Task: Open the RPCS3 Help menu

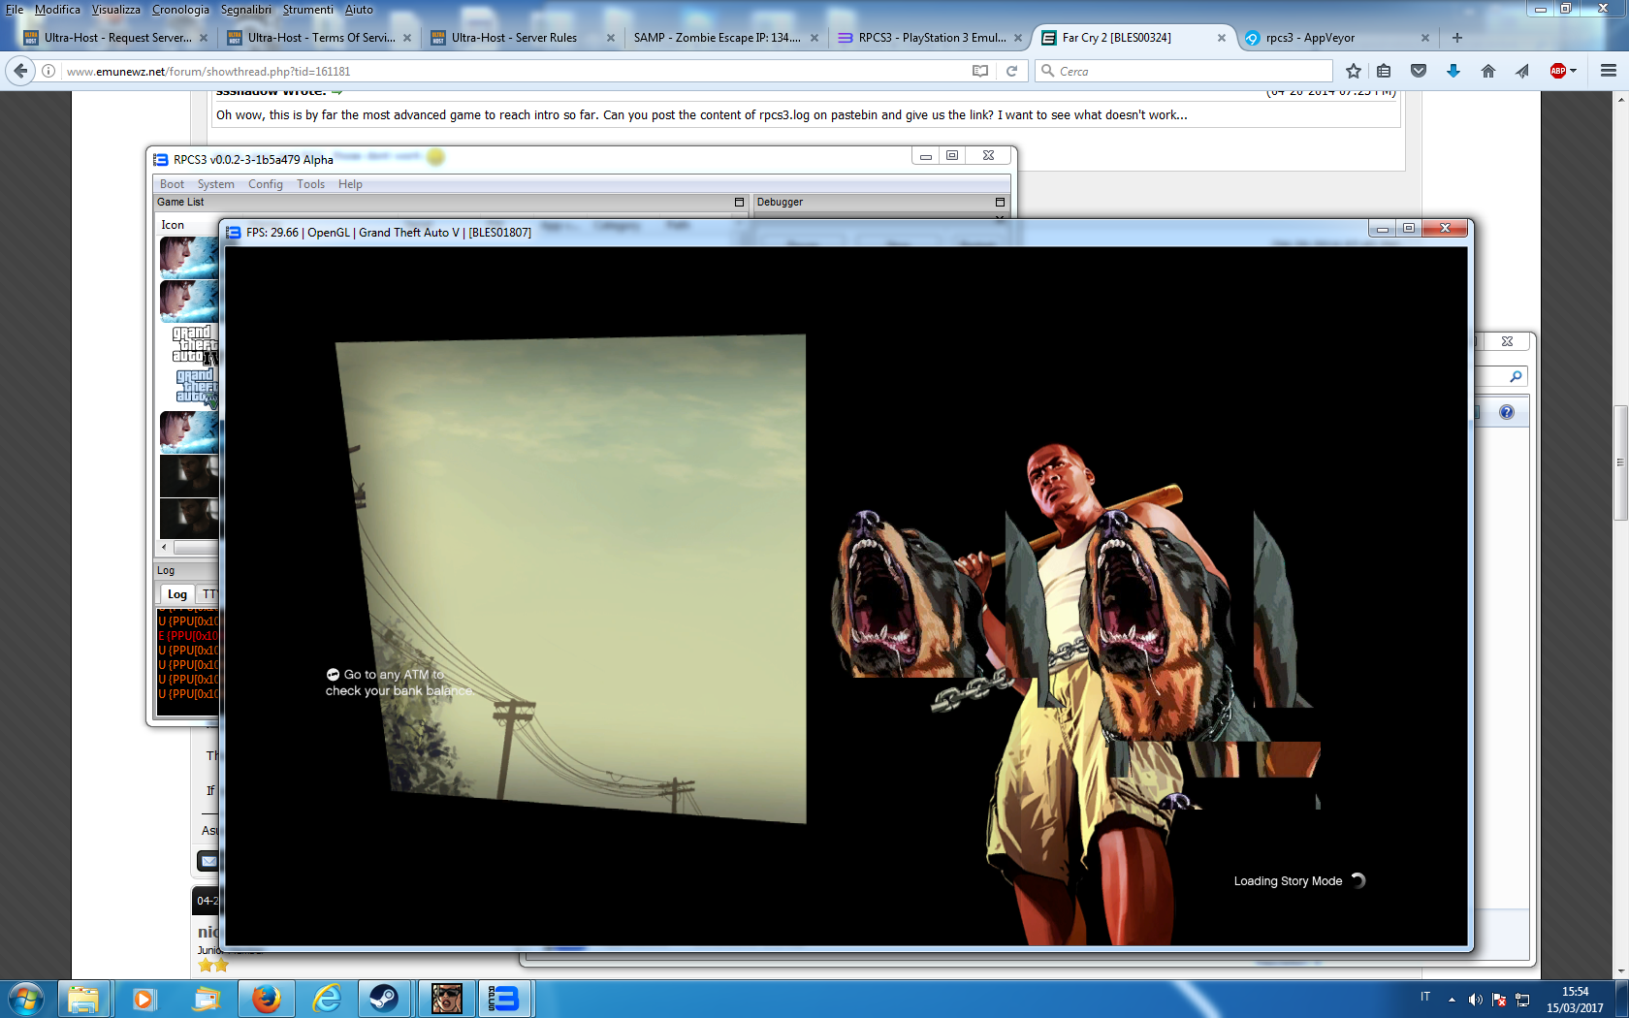Action: point(350,184)
